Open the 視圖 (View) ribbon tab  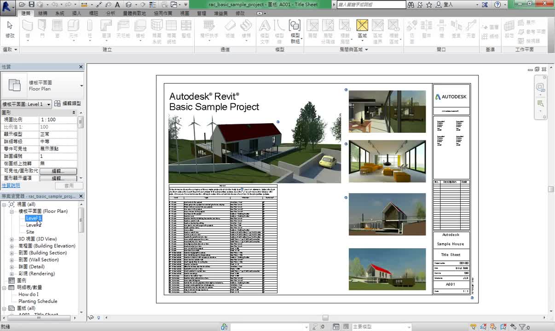click(x=185, y=13)
